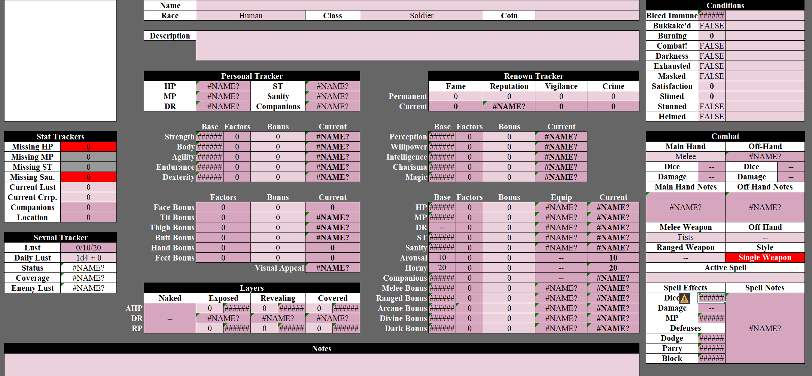Image resolution: width=812 pixels, height=376 pixels.
Task: Click the Arousal Base cell showing 10
Action: tap(442, 258)
